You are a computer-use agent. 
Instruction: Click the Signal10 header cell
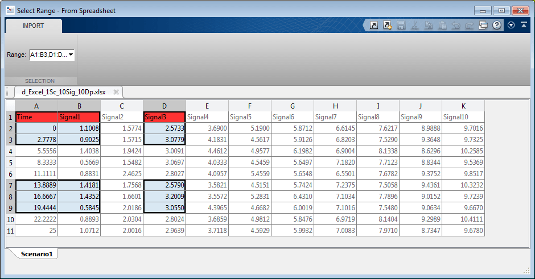pyautogui.click(x=463, y=117)
